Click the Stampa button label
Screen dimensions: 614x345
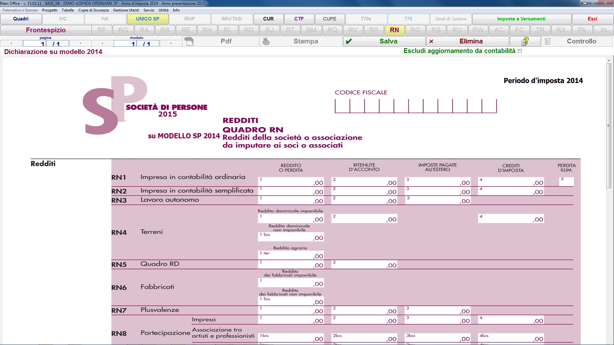pyautogui.click(x=306, y=41)
